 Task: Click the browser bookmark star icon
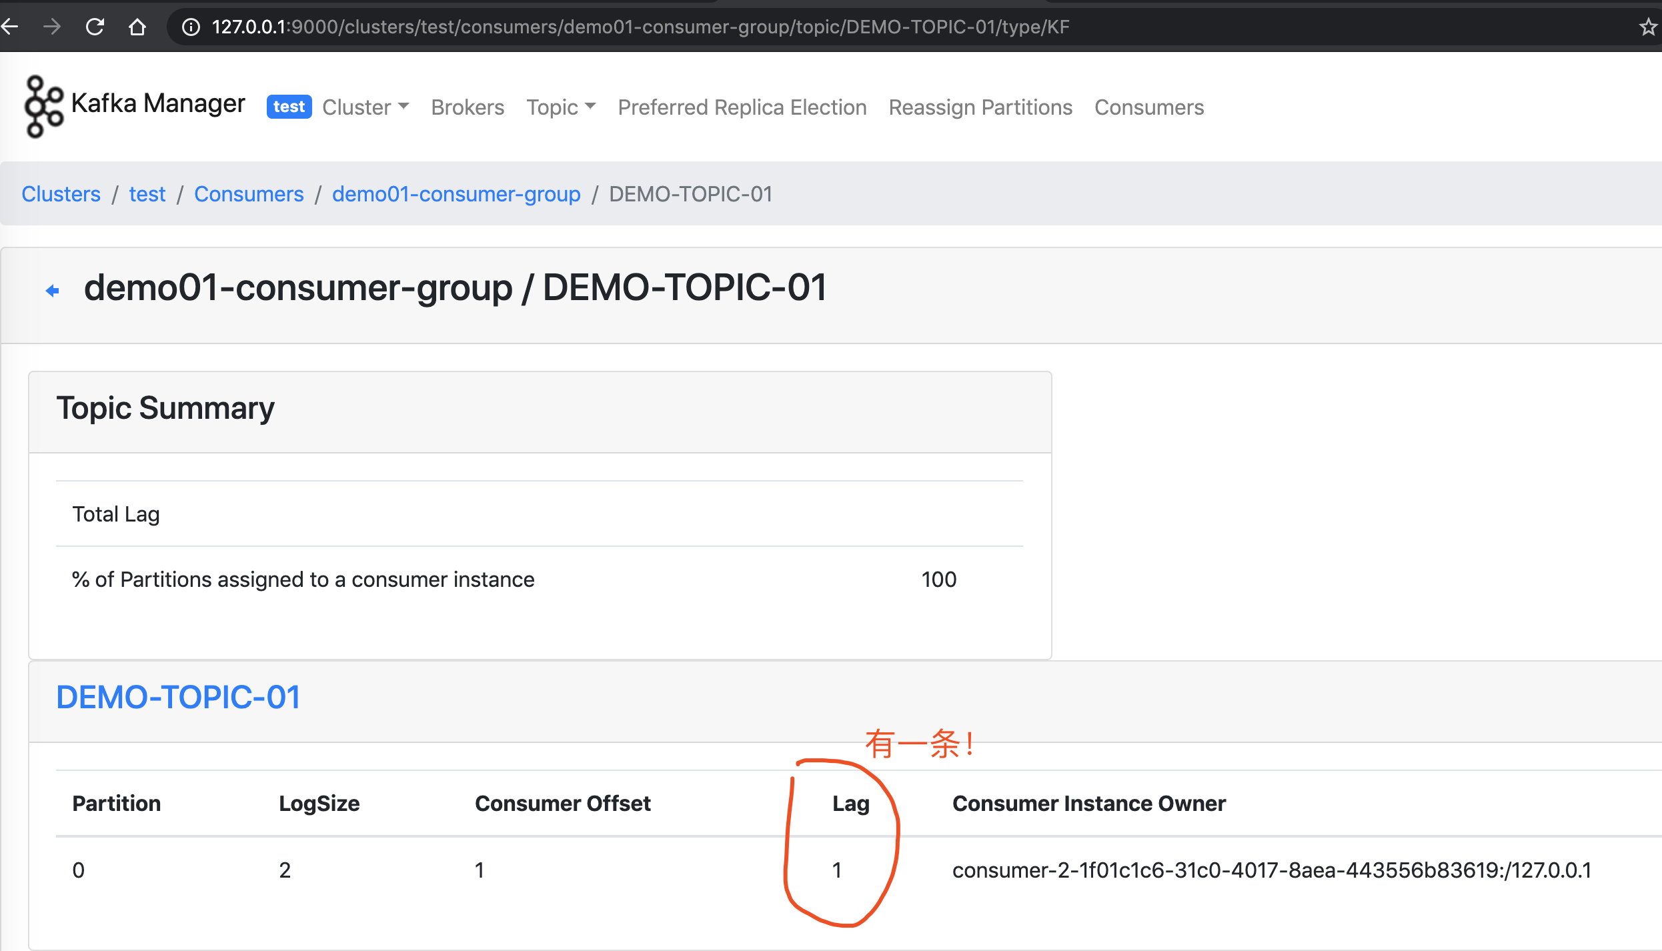(x=1648, y=26)
